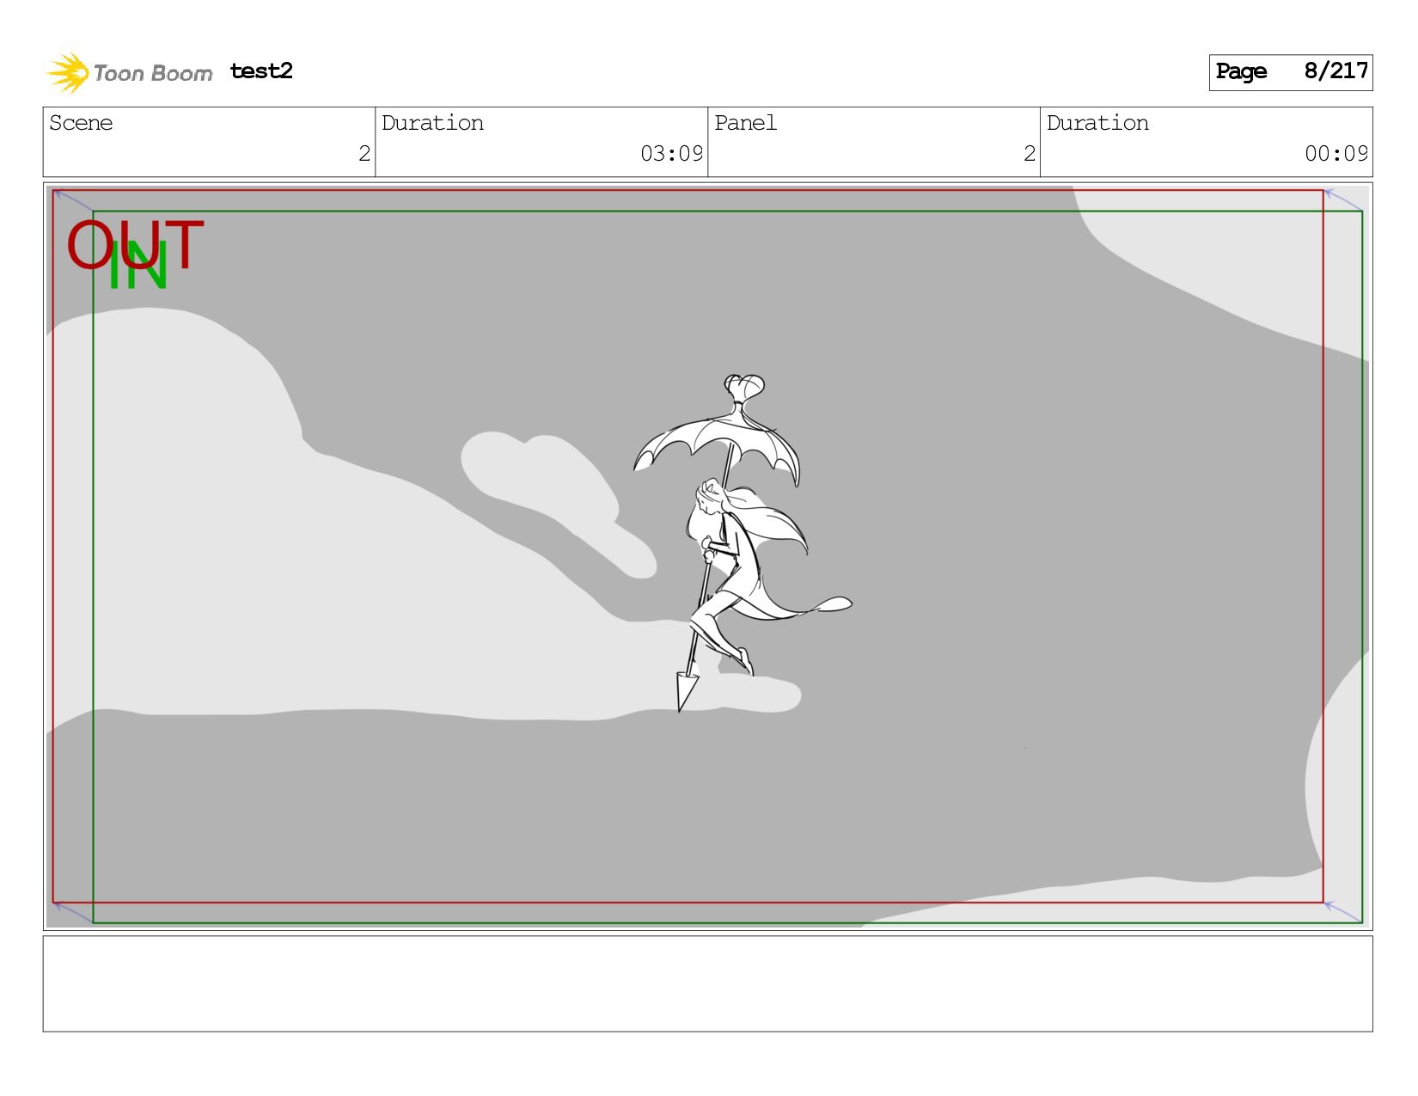The width and height of the screenshot is (1418, 1096).
Task: Click the 'Page 8/217' page indicator box
Action: 1291,72
